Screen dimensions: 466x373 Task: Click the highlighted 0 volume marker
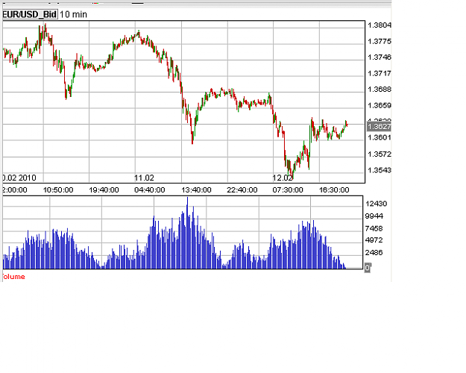(x=368, y=267)
